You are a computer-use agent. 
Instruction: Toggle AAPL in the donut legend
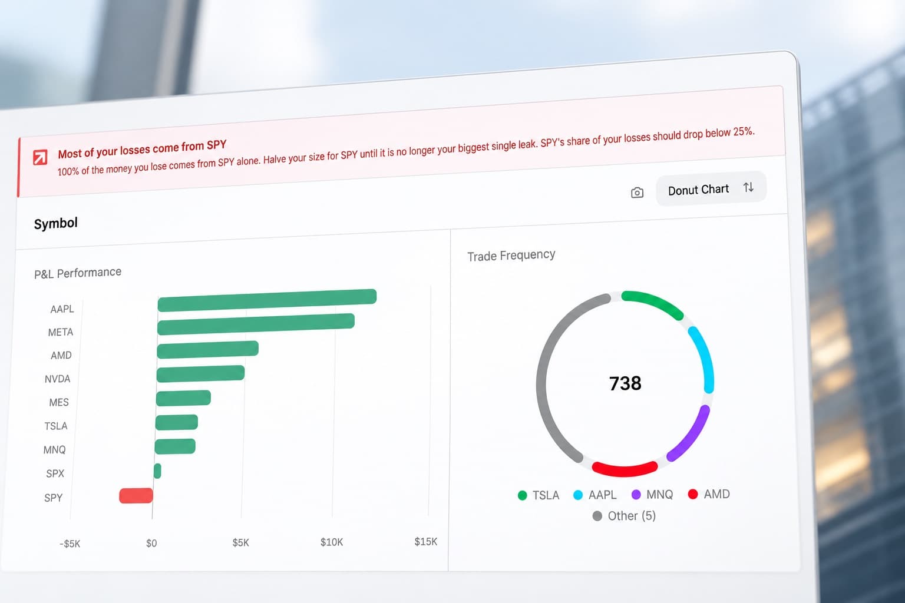pyautogui.click(x=595, y=495)
